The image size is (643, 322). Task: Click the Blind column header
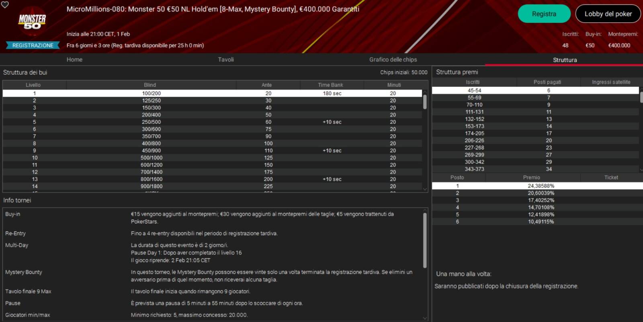coord(150,85)
